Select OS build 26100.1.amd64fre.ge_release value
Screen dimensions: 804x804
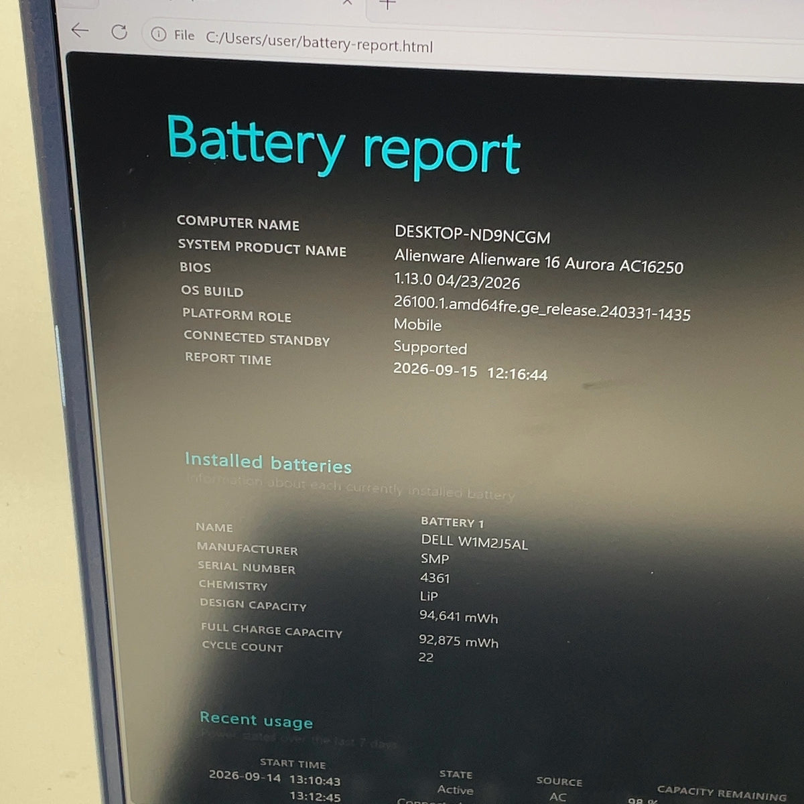(x=542, y=308)
